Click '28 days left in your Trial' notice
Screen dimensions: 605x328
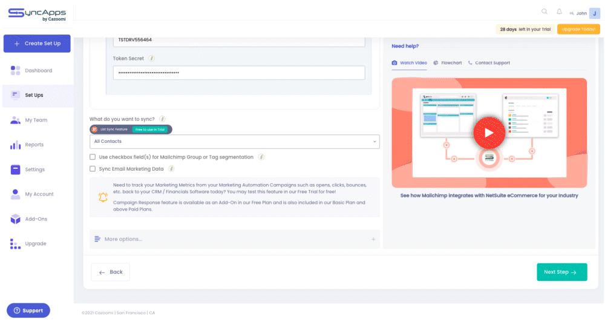coord(525,29)
